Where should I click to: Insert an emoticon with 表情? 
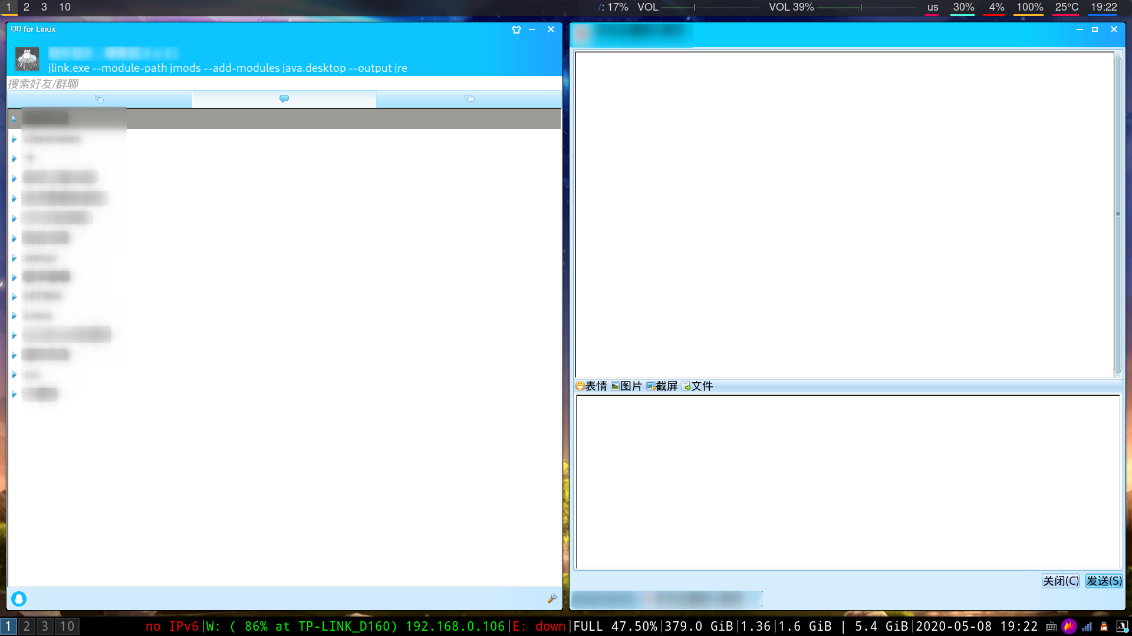point(591,386)
